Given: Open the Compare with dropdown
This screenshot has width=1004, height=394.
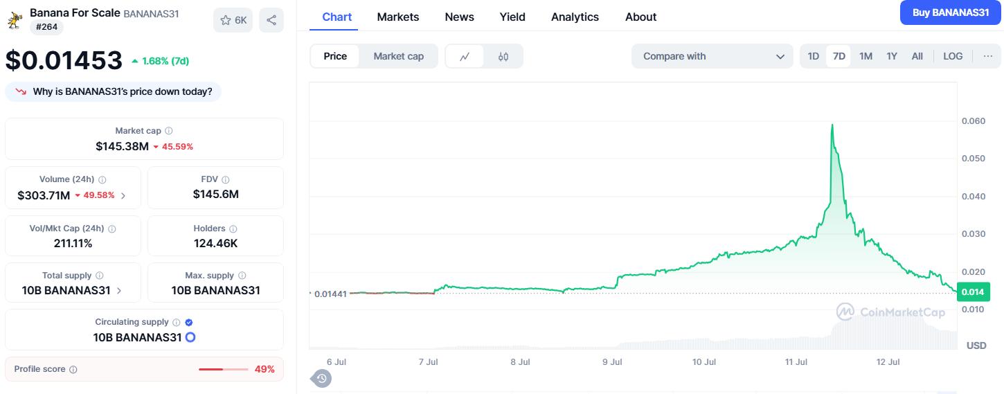Looking at the screenshot, I should pos(712,56).
